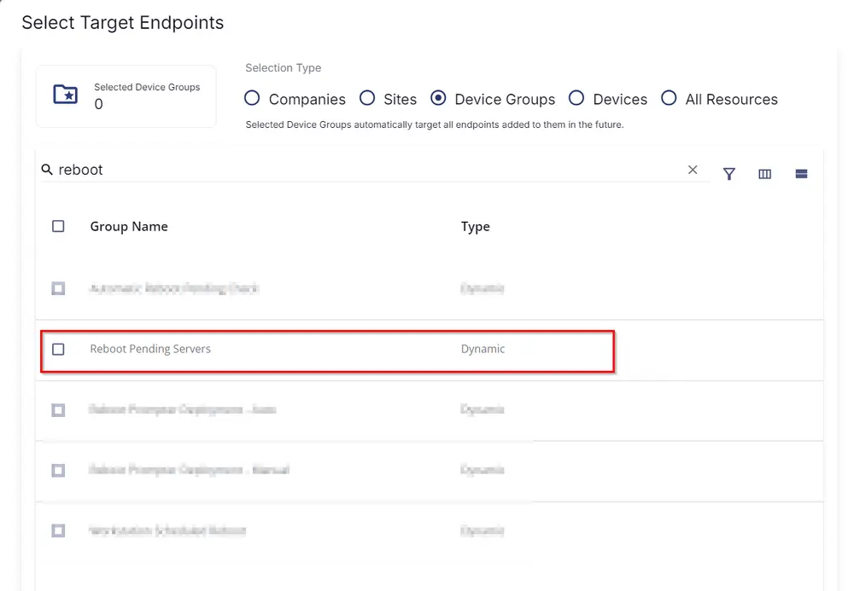
Task: Click the Select Target Endpoints heading
Action: click(122, 23)
